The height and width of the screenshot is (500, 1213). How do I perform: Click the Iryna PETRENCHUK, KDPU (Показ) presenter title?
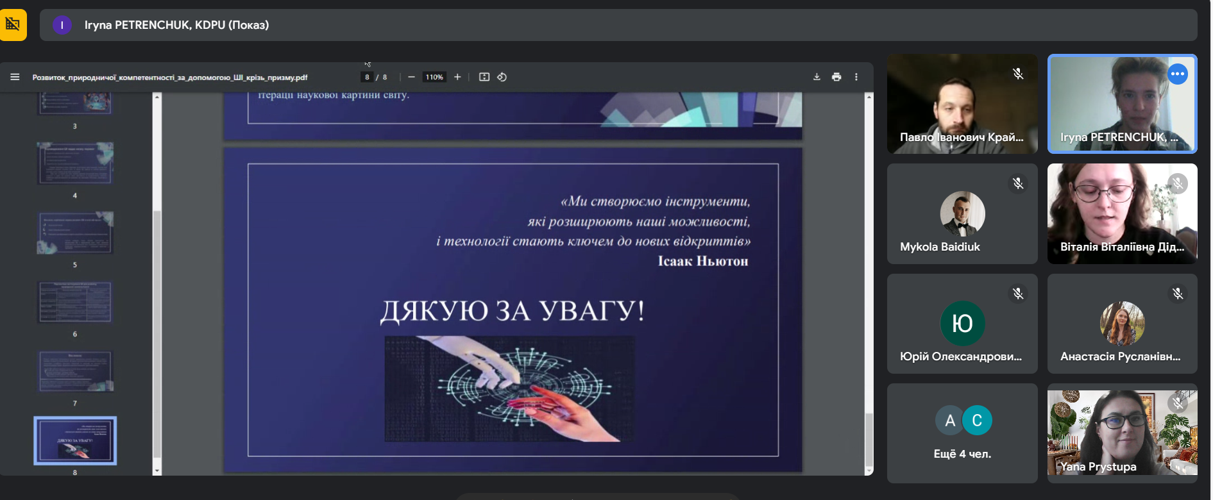176,25
